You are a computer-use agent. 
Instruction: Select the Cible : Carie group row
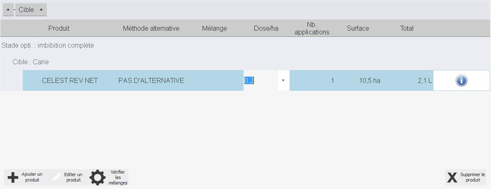pos(31,62)
